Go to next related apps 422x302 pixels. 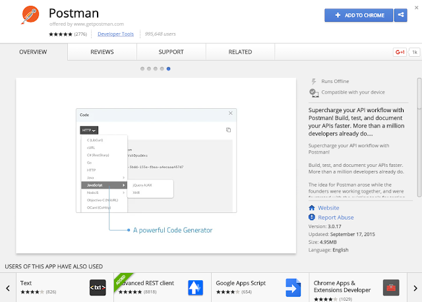point(415,287)
